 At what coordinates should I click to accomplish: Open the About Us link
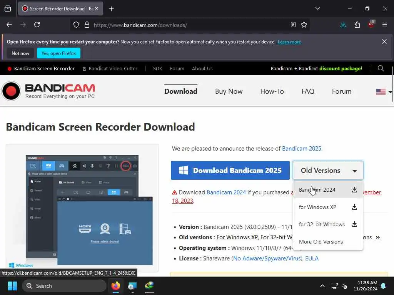pyautogui.click(x=202, y=68)
